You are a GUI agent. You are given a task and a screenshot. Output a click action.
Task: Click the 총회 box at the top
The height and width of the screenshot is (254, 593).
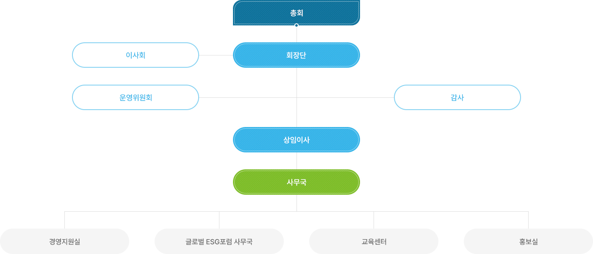pos(296,13)
